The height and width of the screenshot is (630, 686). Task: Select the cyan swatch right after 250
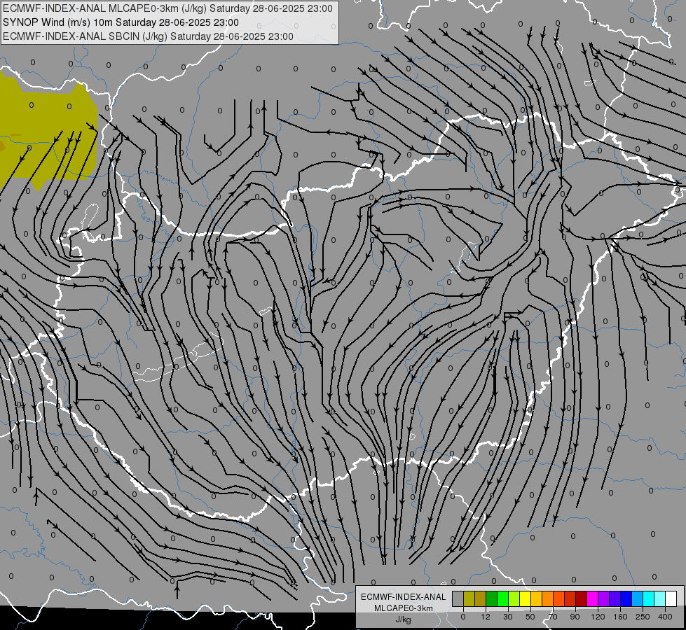coord(649,598)
